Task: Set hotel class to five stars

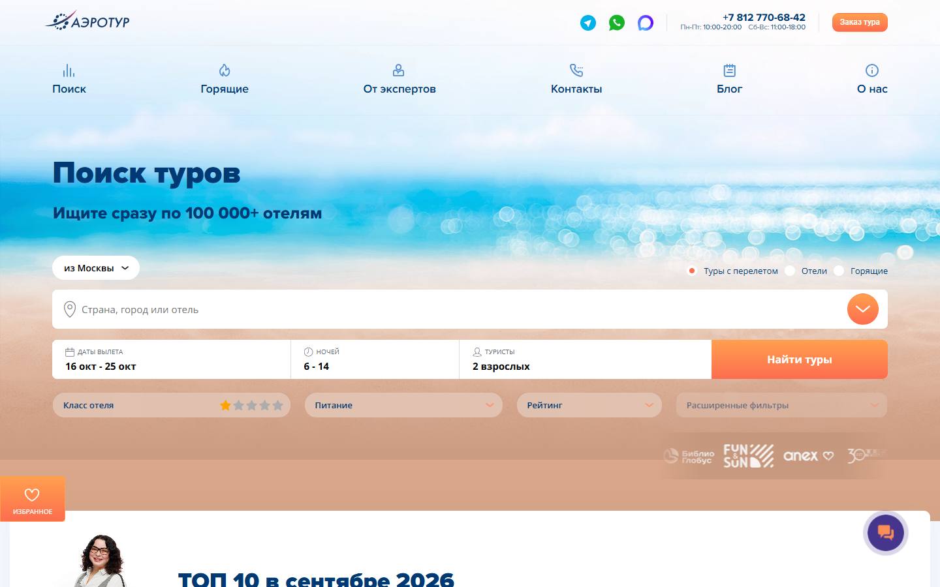Action: pyautogui.click(x=277, y=405)
